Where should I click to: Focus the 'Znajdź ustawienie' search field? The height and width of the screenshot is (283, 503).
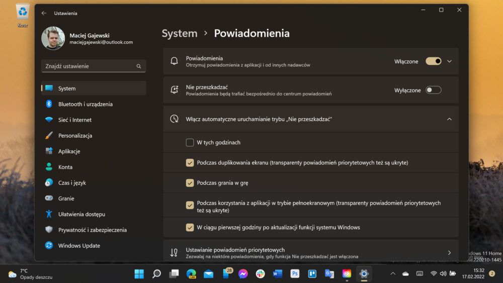click(x=94, y=66)
